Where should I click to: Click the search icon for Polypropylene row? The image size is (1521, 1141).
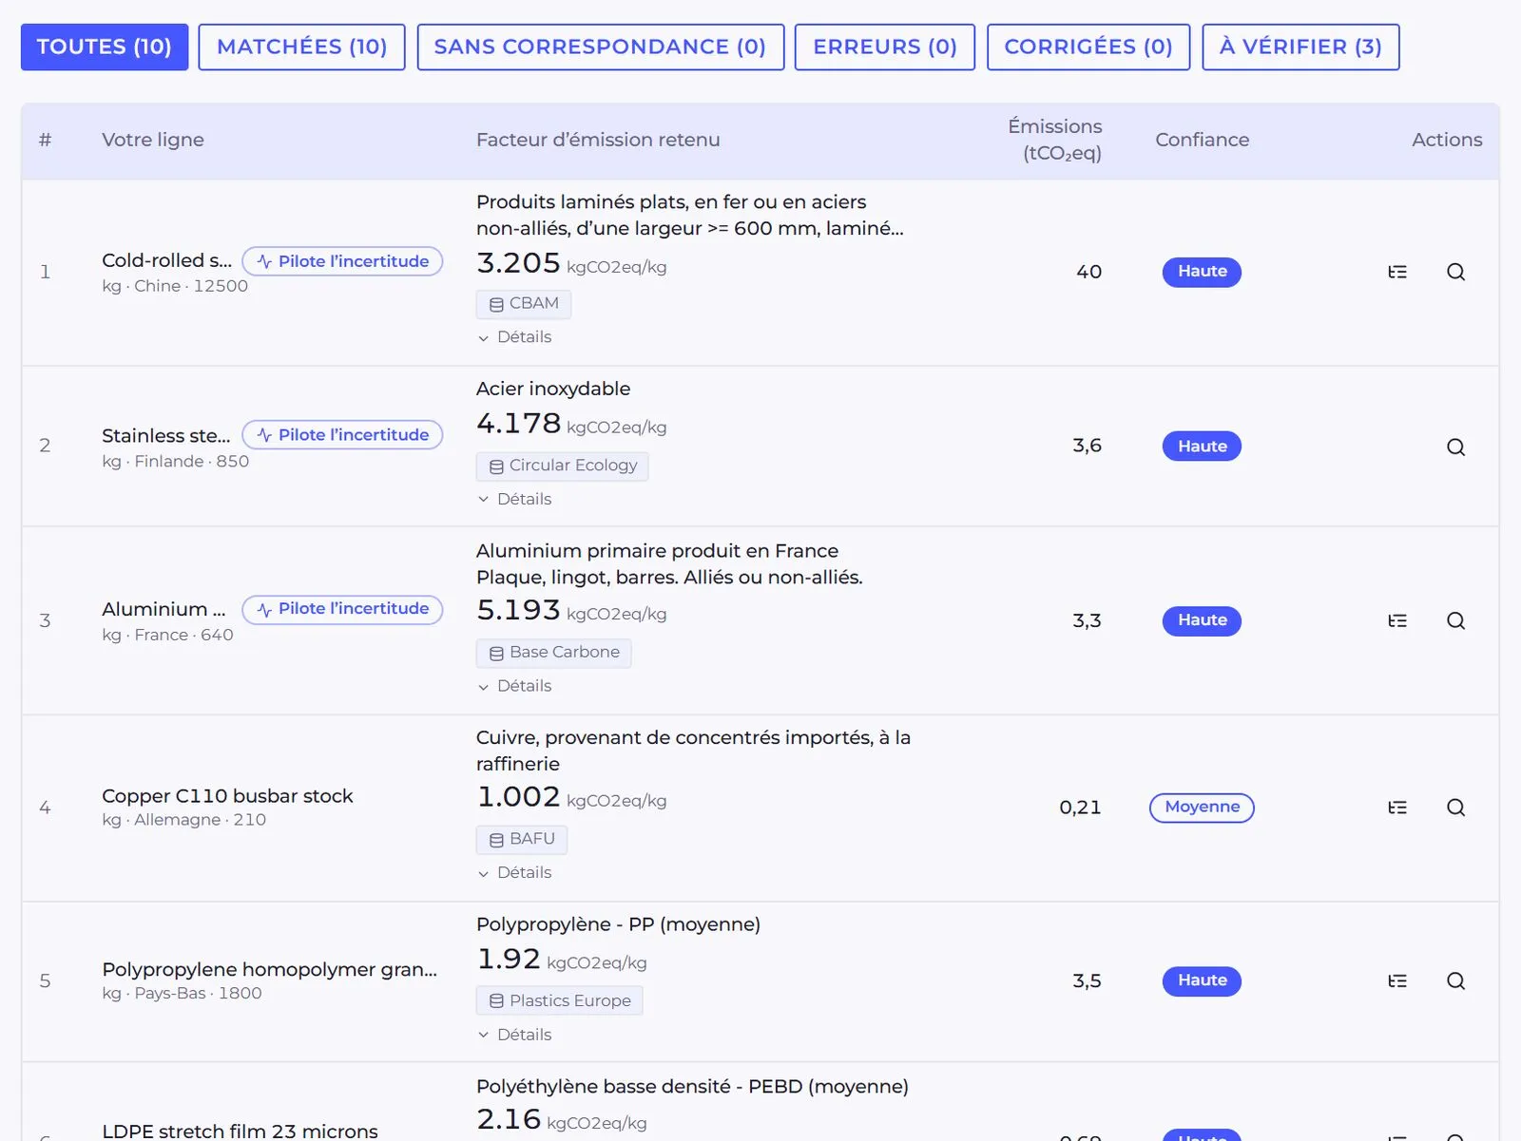point(1455,980)
